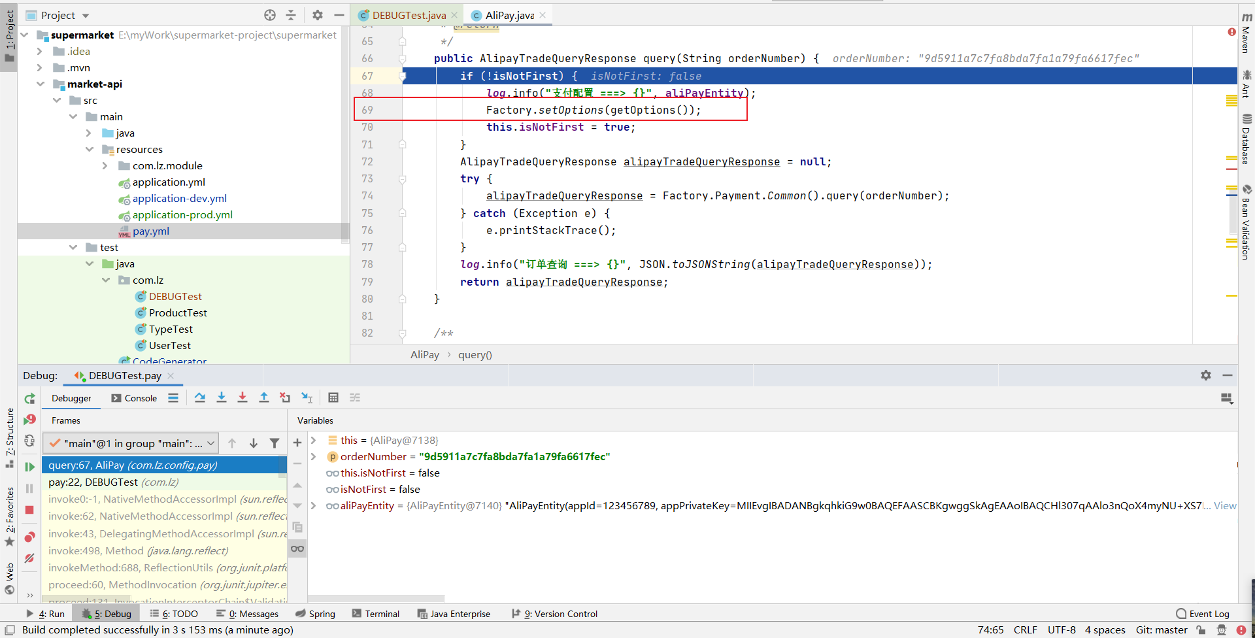
Task: Select the pay:22, DEBUGTest stack frame
Action: tap(165, 482)
